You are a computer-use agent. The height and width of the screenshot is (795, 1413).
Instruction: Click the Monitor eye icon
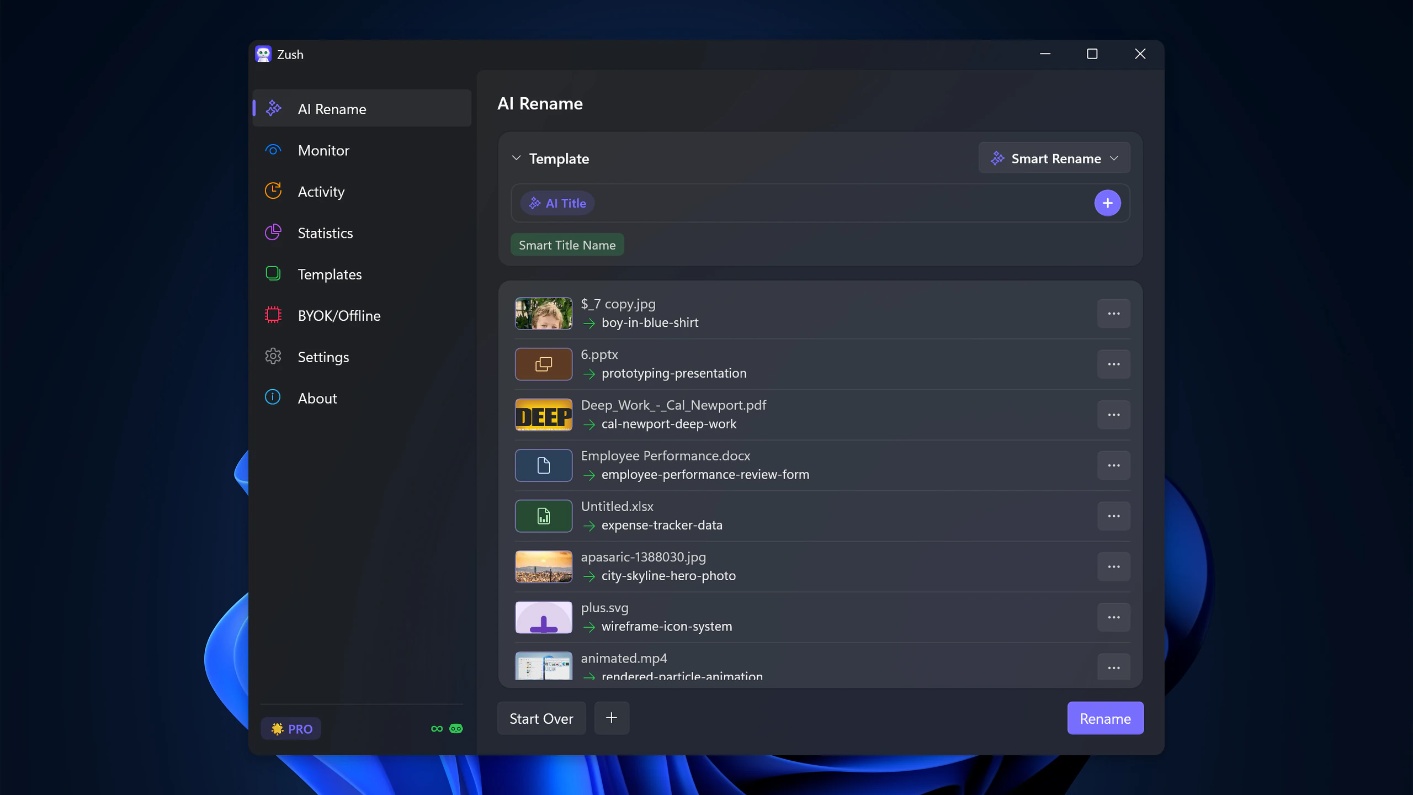[x=273, y=150]
